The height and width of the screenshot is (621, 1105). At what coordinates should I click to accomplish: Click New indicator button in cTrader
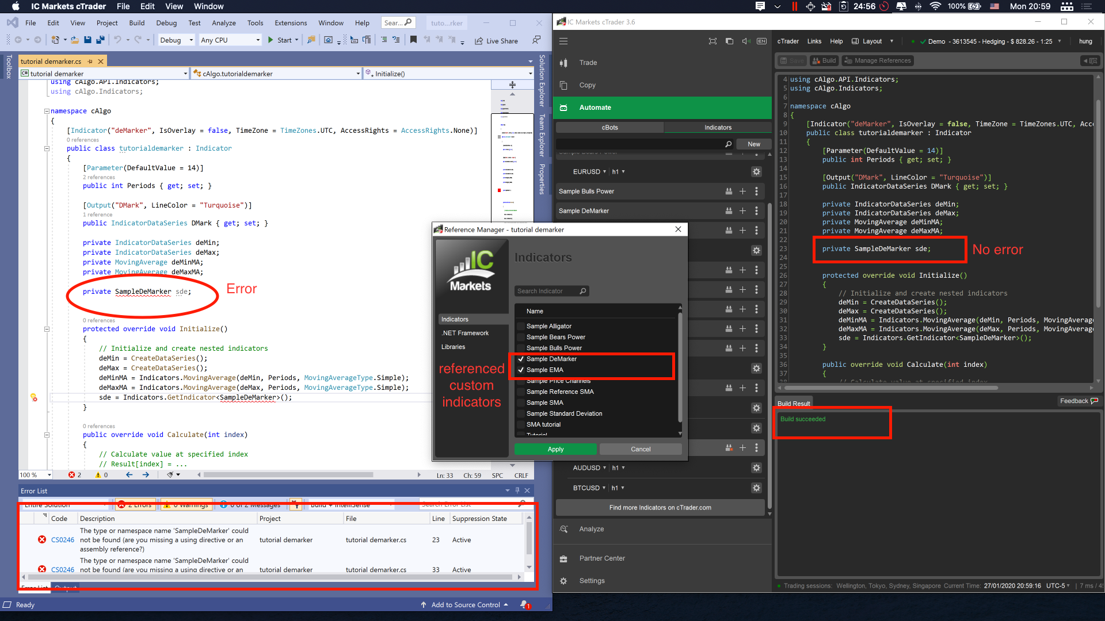754,144
